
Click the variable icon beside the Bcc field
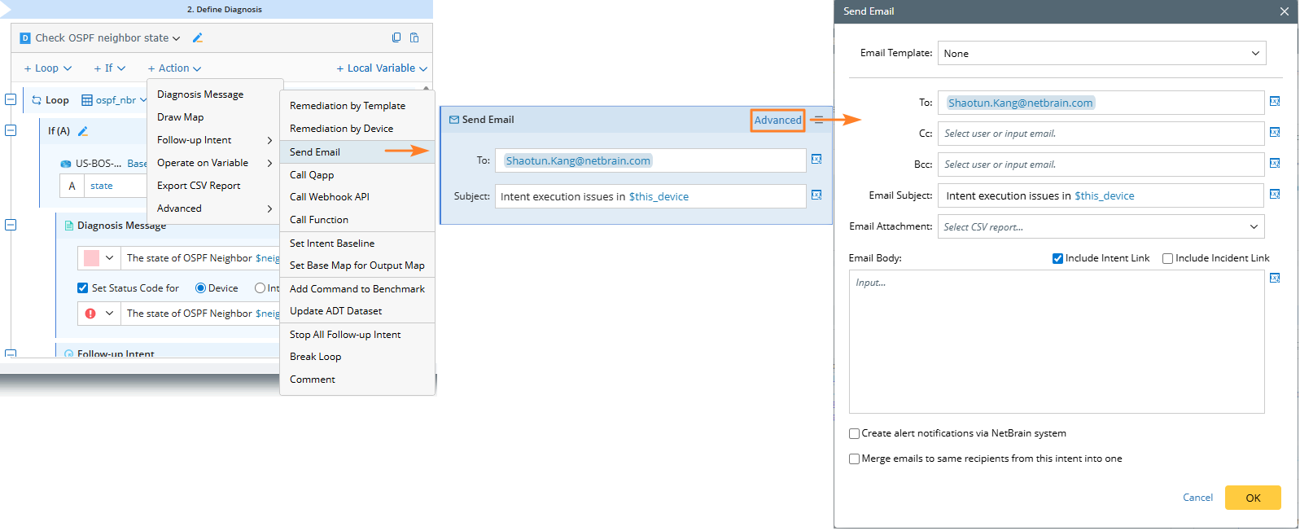[x=1275, y=164]
